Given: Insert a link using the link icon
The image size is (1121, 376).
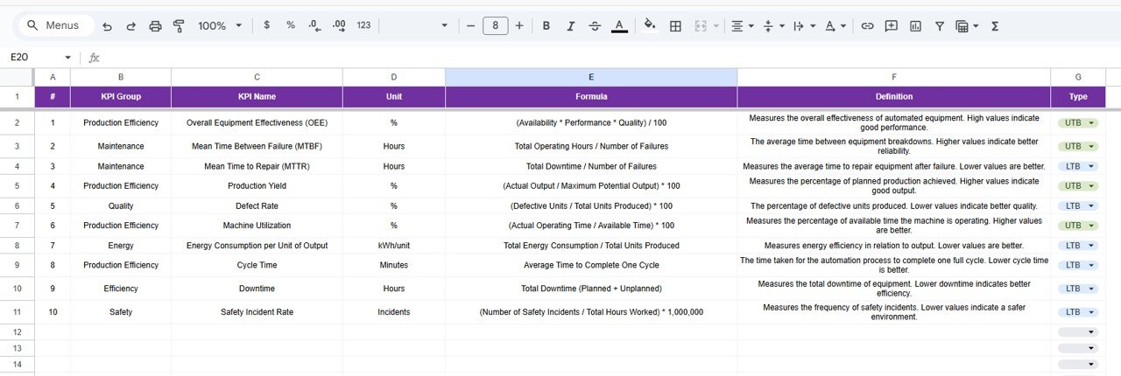Looking at the screenshot, I should tap(867, 26).
